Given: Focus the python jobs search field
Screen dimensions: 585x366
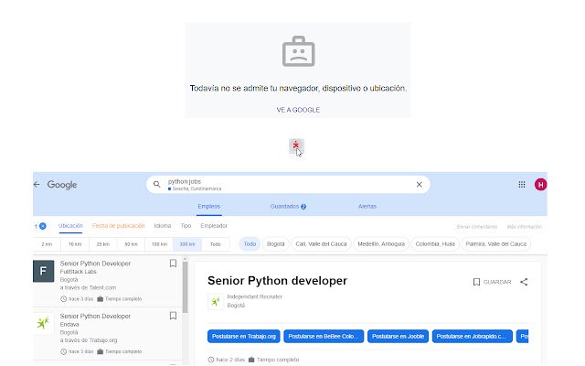Looking at the screenshot, I should point(288,185).
